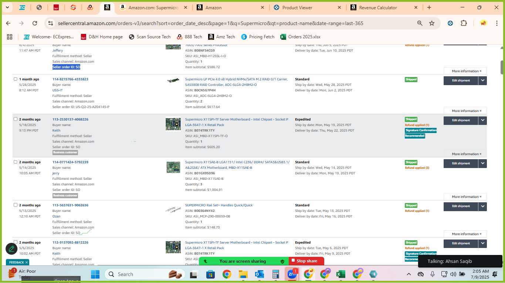Image resolution: width=505 pixels, height=283 pixels.
Task: Reload the Seller Central page
Action: coord(35,23)
